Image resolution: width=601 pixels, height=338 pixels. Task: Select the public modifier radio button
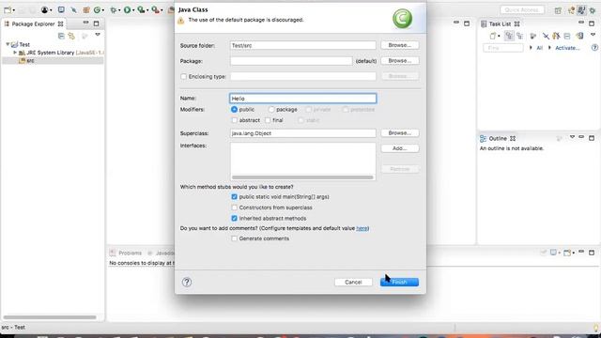coord(234,110)
